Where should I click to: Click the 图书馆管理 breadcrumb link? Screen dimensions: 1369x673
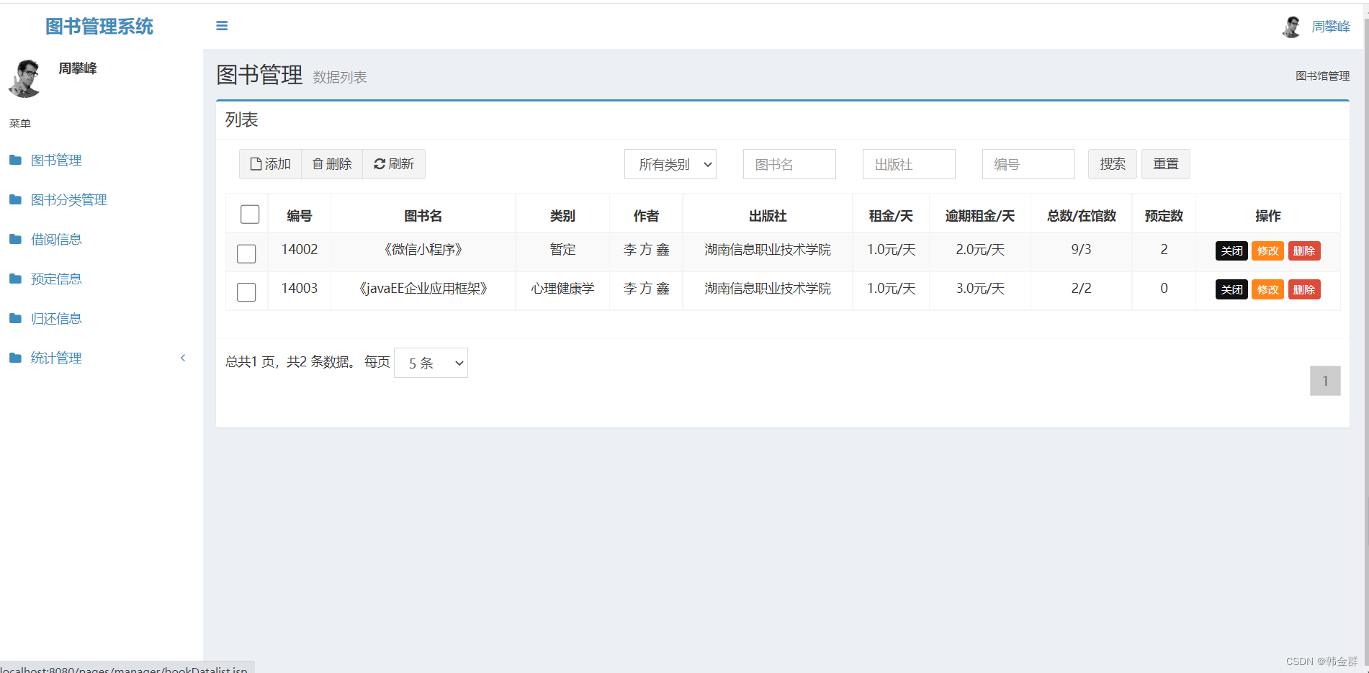(1323, 76)
